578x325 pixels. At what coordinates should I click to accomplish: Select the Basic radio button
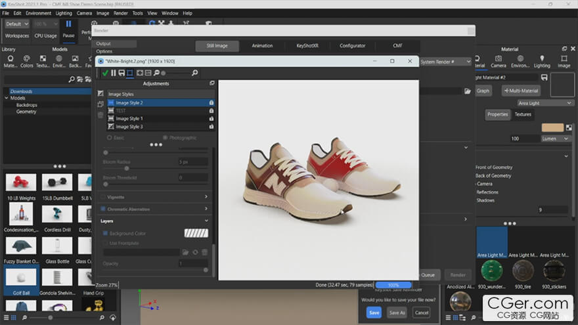point(109,138)
